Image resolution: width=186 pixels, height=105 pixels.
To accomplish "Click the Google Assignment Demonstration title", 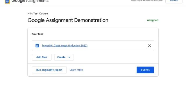I will coord(68,20).
